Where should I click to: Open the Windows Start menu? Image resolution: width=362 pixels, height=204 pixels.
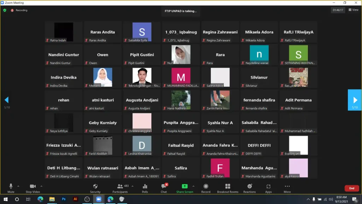coord(6,199)
